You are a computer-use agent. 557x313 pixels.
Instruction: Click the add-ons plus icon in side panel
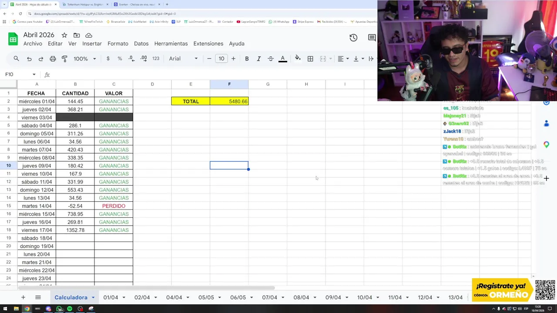[x=546, y=178]
